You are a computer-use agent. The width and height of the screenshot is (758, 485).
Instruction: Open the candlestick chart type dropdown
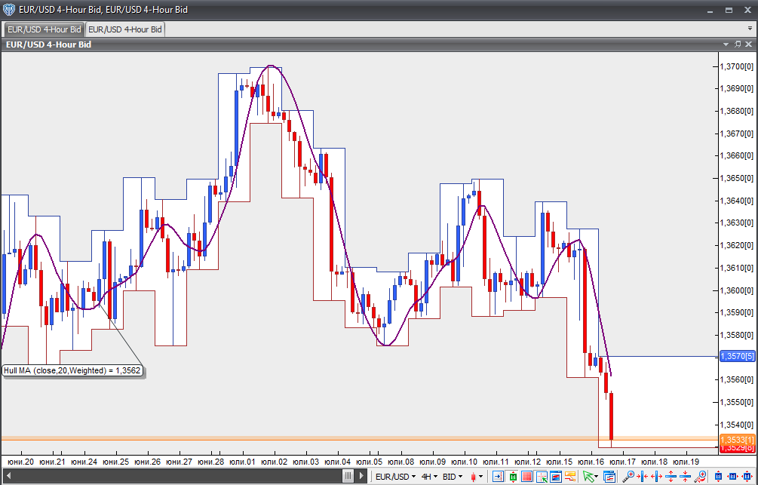coord(477,477)
